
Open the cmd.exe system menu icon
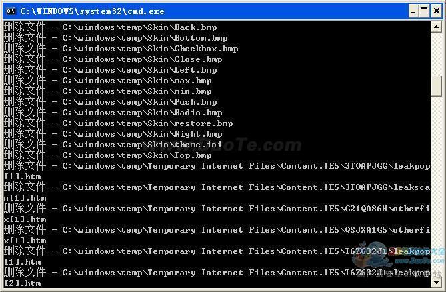pyautogui.click(x=11, y=11)
